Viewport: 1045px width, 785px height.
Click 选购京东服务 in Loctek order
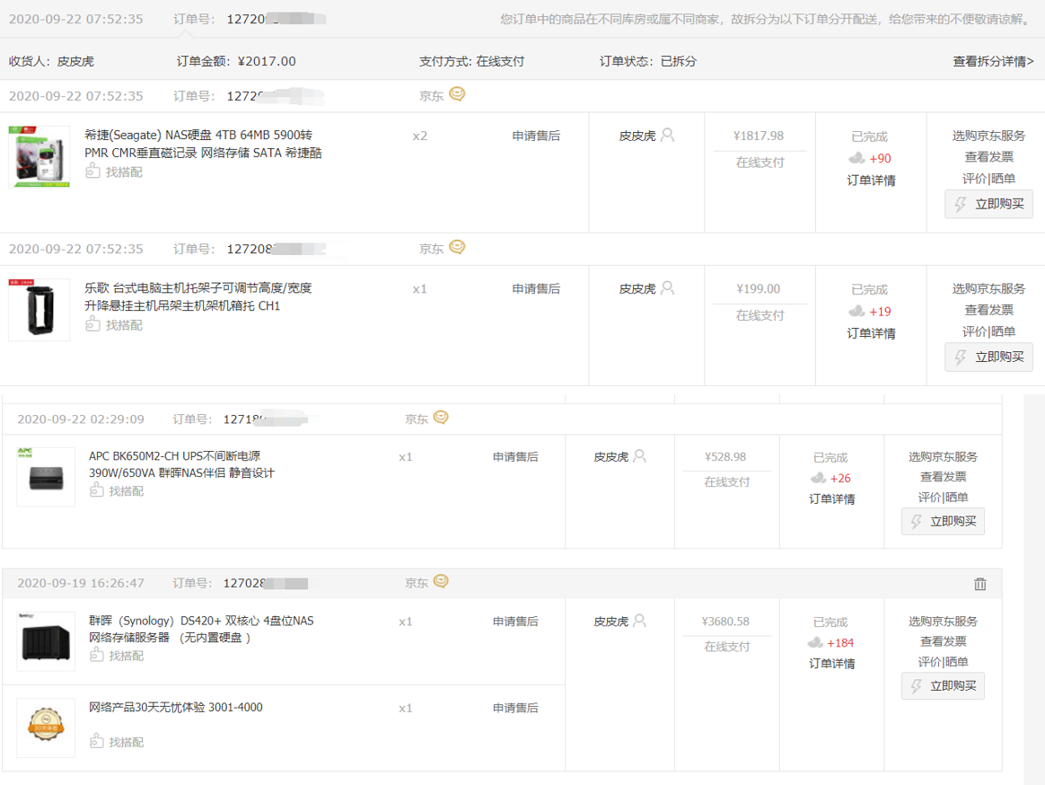click(989, 289)
